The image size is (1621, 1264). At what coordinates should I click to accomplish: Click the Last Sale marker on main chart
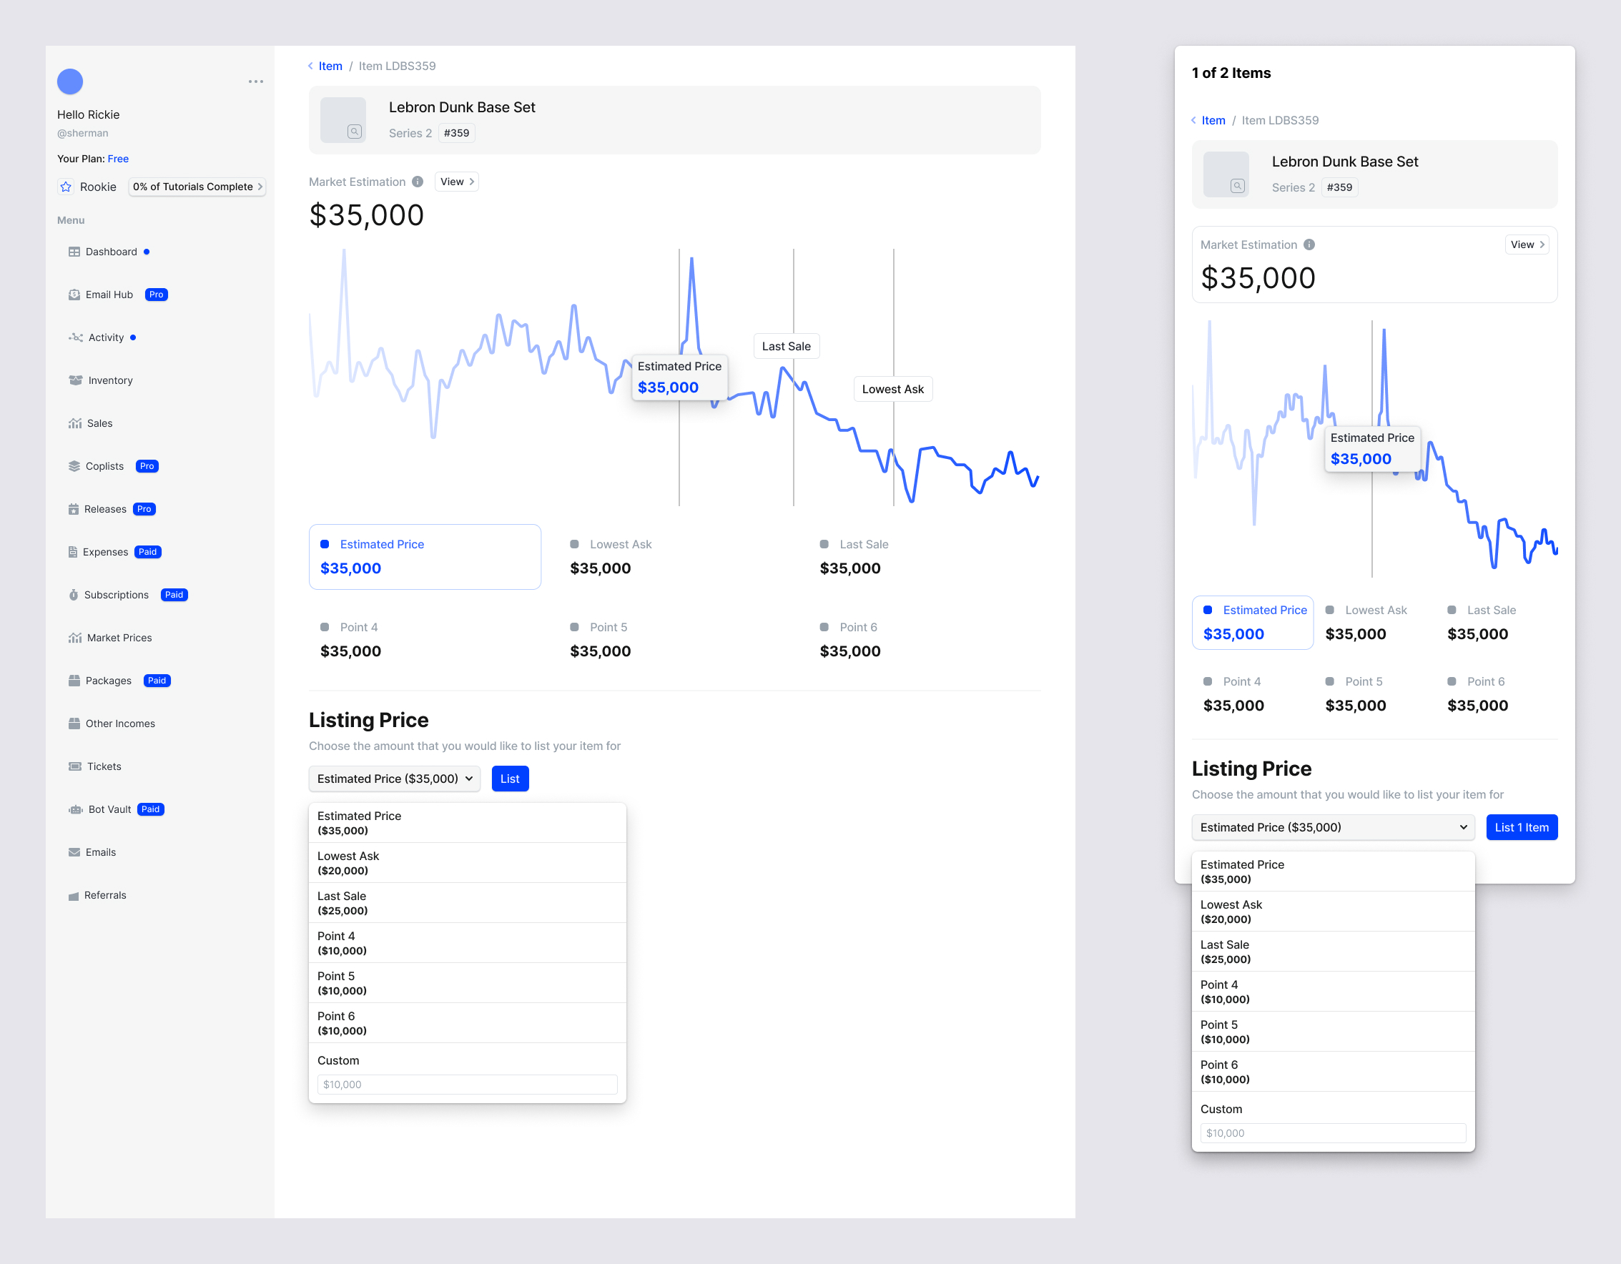click(786, 347)
